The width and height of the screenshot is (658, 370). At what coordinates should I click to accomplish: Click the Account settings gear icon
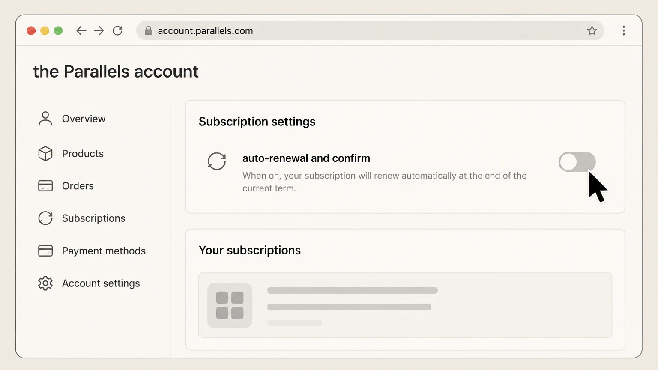(x=45, y=283)
